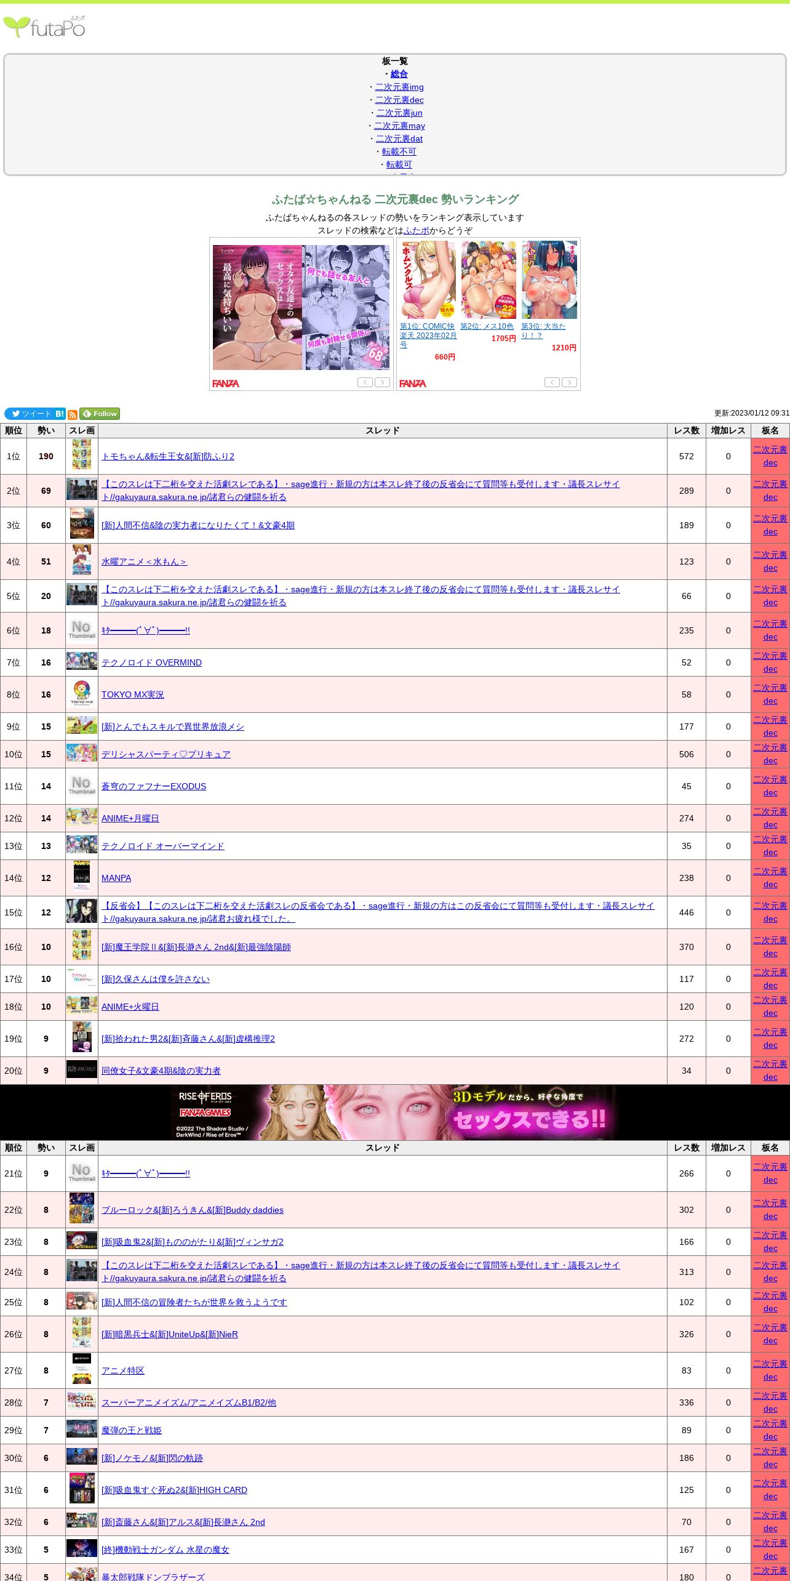Screen dimensions: 790x1581
Task: Open the ANIME+火曜日 thread
Action: click(130, 1007)
